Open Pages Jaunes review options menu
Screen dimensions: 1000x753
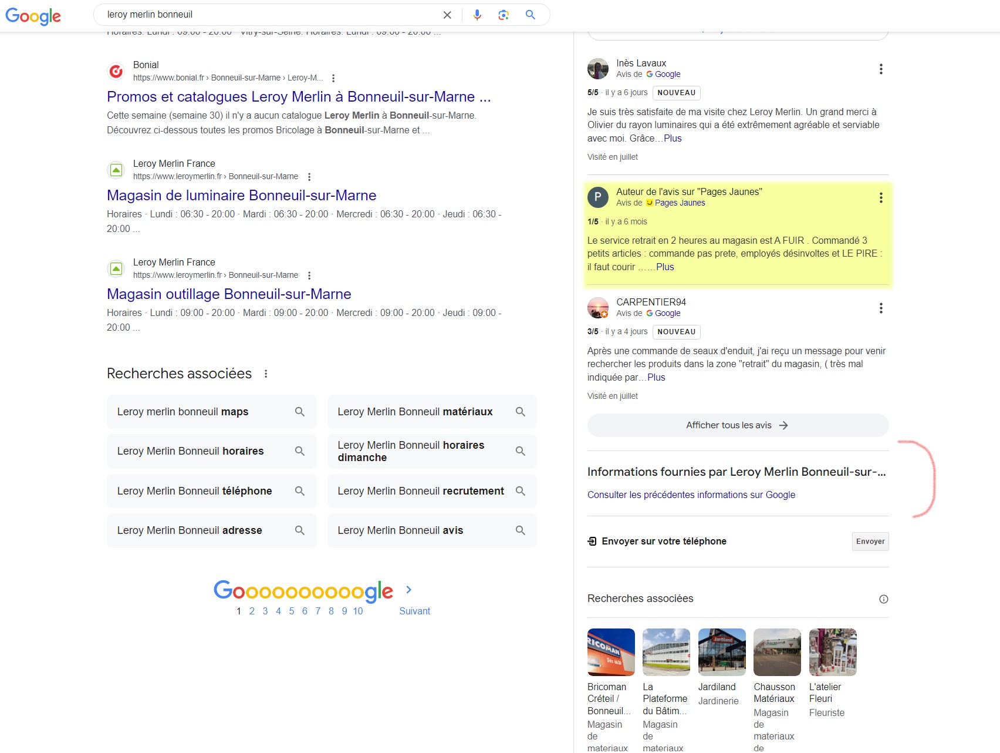[x=881, y=198]
